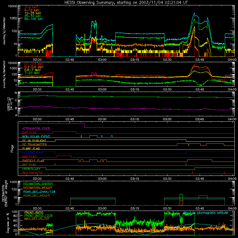Click the Degrees or % axis title
238x238 pixels.
8,223
